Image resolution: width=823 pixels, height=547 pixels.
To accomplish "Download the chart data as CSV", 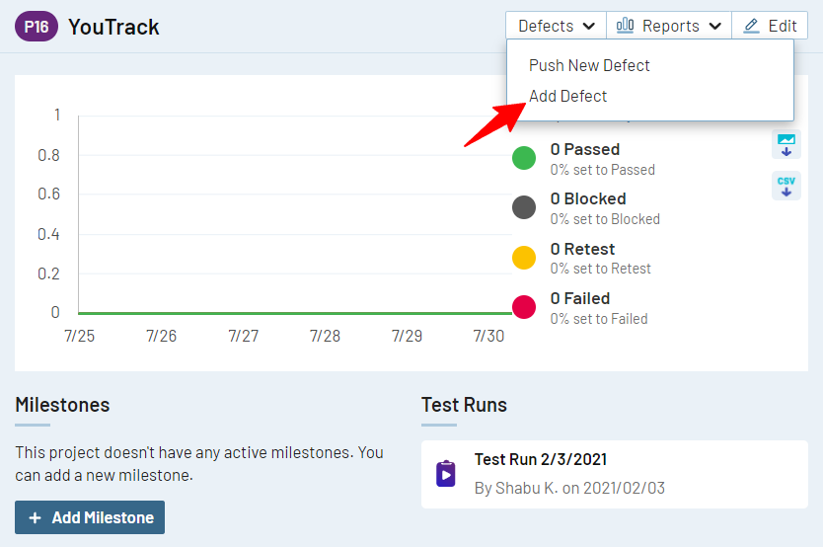I will click(786, 186).
